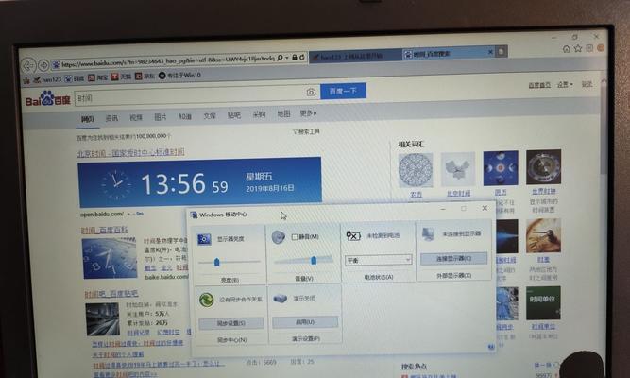Expand the 更多 menu in Baidu nav
The height and width of the screenshot is (378, 630).
pyautogui.click(x=308, y=113)
